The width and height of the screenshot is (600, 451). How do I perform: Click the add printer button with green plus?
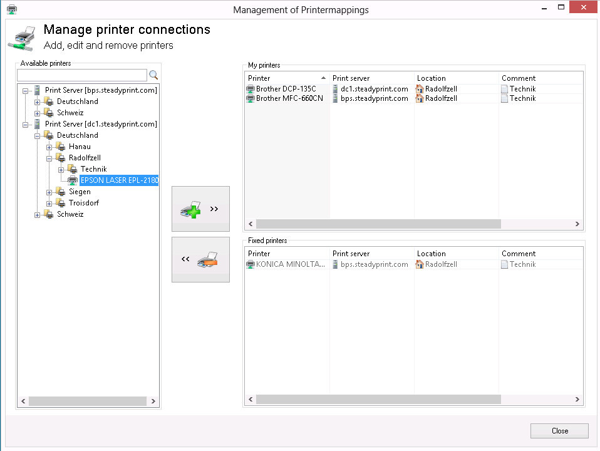click(x=200, y=209)
